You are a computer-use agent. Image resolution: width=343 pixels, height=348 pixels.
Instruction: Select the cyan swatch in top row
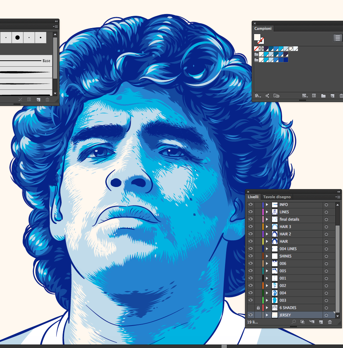click(x=281, y=49)
